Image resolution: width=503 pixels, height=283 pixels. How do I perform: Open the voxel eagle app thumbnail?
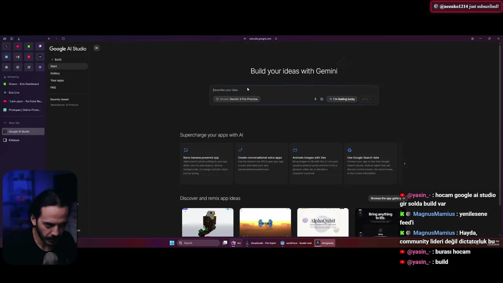coord(207,222)
